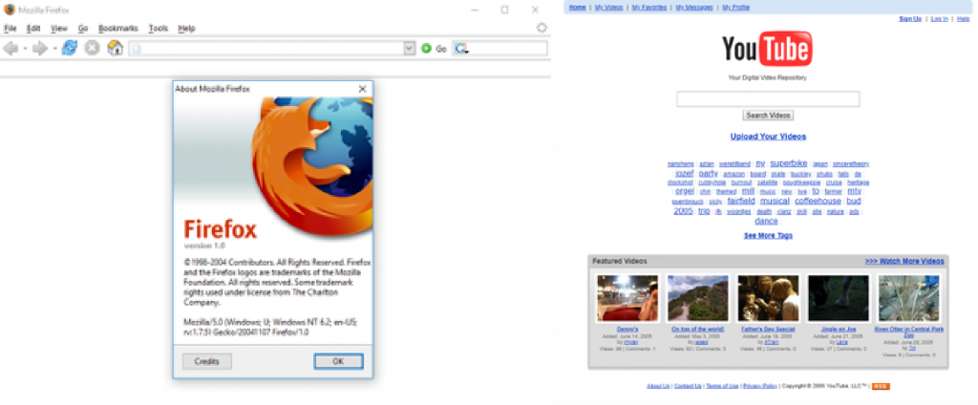This screenshot has width=978, height=405.
Task: Click the fairfield tag
Action: pos(741,201)
